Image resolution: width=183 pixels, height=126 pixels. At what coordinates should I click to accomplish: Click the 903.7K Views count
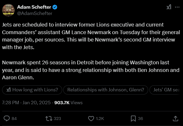point(68,103)
